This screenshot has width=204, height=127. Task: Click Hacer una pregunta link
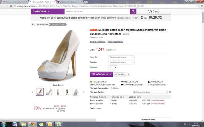[115, 42]
